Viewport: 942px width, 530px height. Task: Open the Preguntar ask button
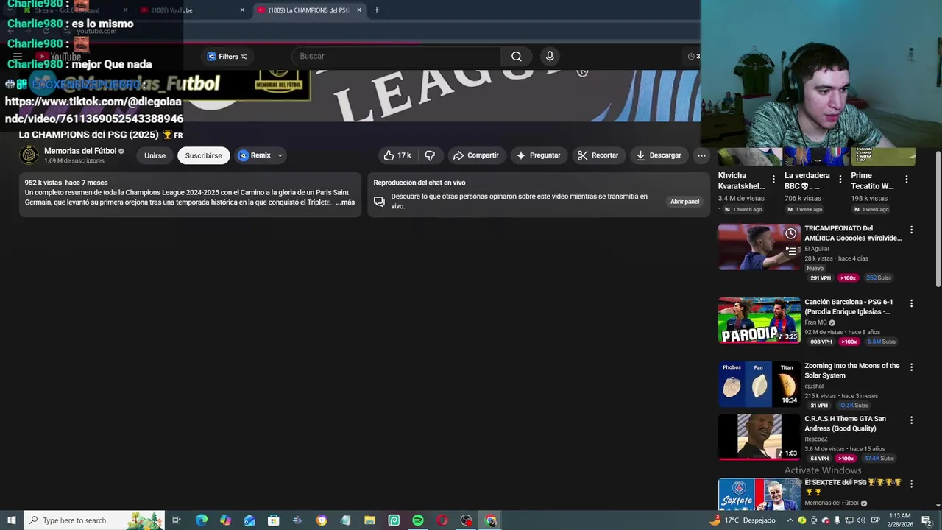coord(538,155)
